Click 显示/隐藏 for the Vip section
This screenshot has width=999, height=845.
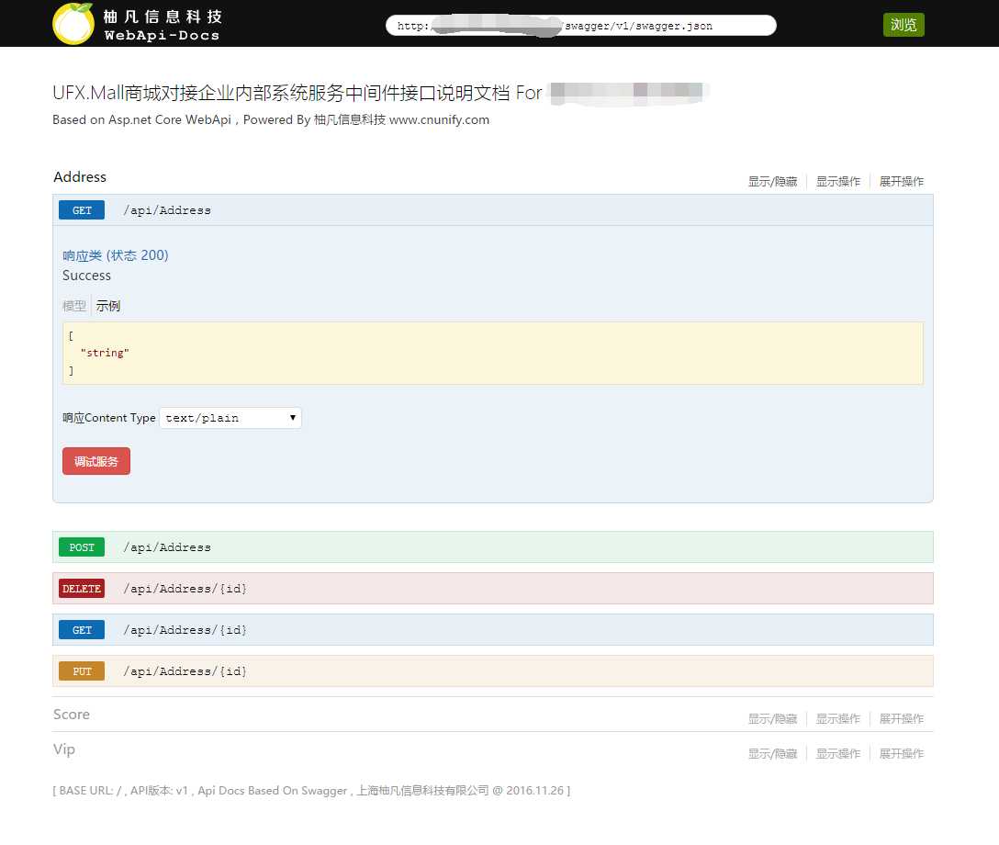(772, 754)
